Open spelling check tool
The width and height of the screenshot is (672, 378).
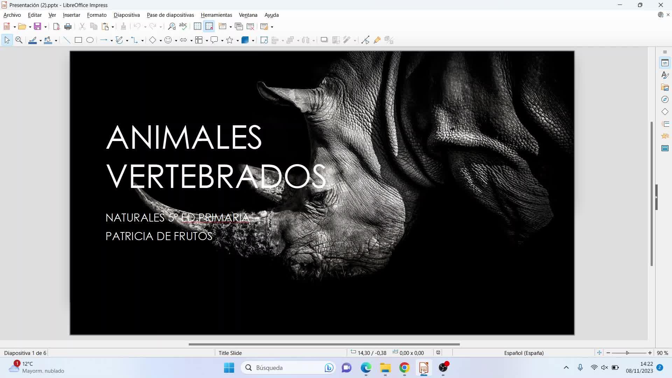[183, 27]
